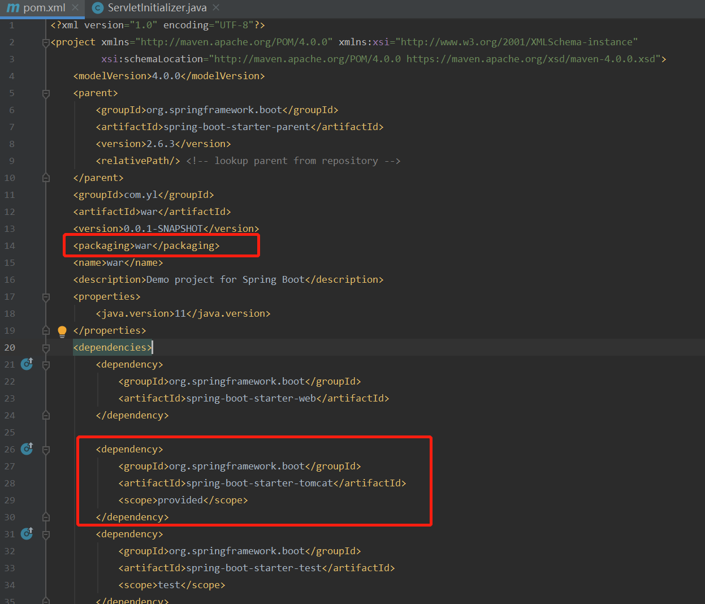
Task: Collapse the project element fold at line 2
Action: click(x=46, y=42)
